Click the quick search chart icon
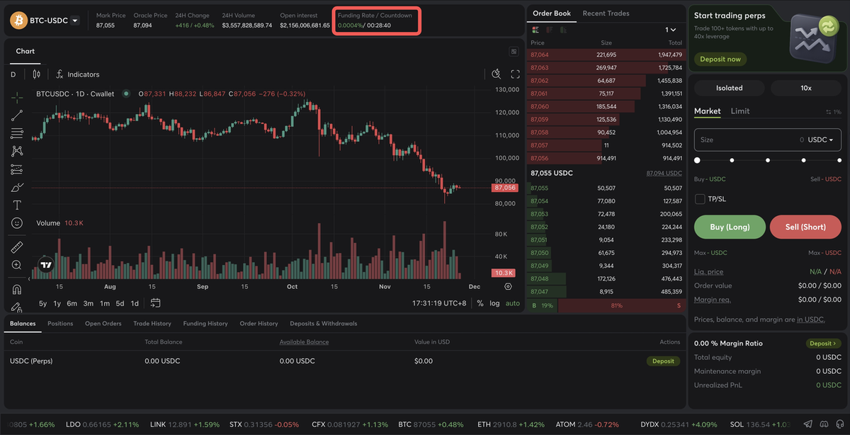Viewport: 850px width, 435px height. pos(497,74)
